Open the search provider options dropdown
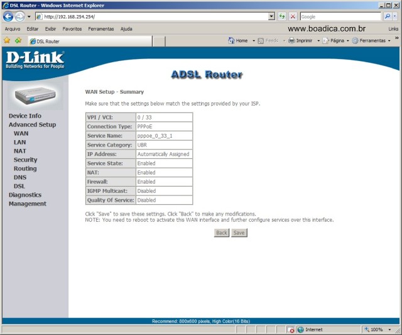The height and width of the screenshot is (335, 402). (395, 17)
